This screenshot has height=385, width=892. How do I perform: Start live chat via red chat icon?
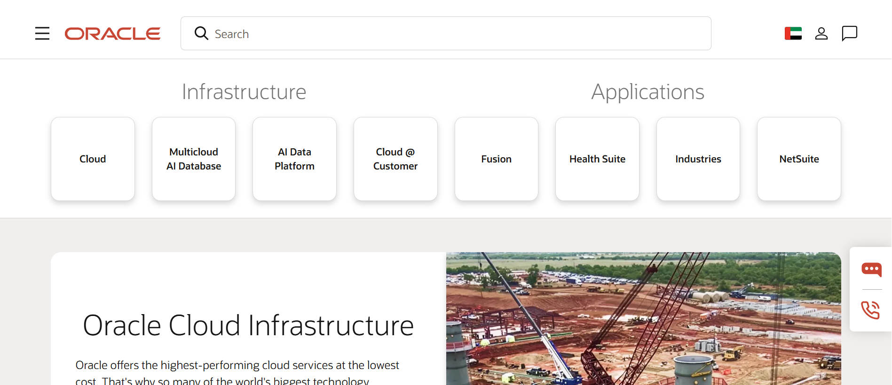point(871,269)
